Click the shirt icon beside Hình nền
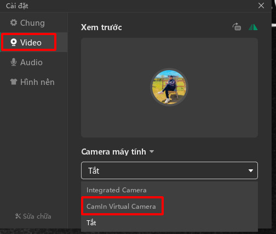 tap(14, 82)
